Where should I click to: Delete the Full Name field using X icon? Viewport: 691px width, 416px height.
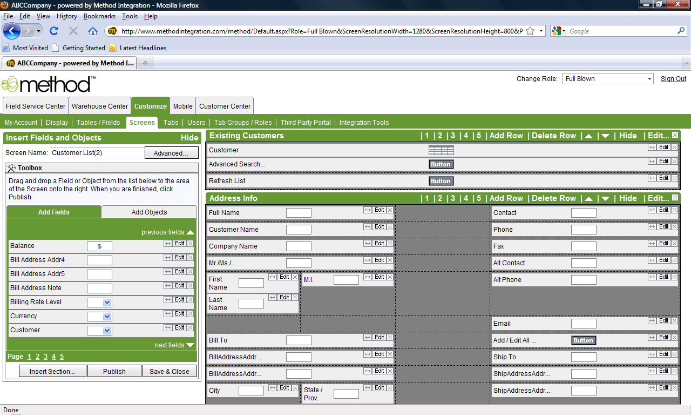[x=390, y=210]
